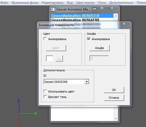
Task: Click the disabled Цвет button
Action: (56, 48)
